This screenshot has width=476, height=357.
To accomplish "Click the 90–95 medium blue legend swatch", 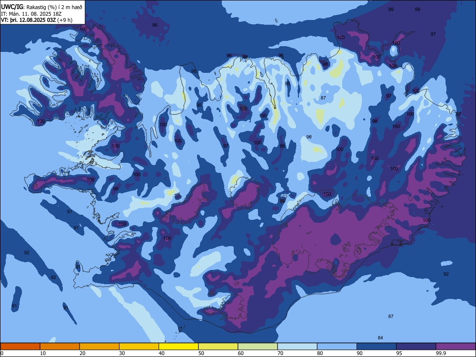I will click(x=377, y=347).
